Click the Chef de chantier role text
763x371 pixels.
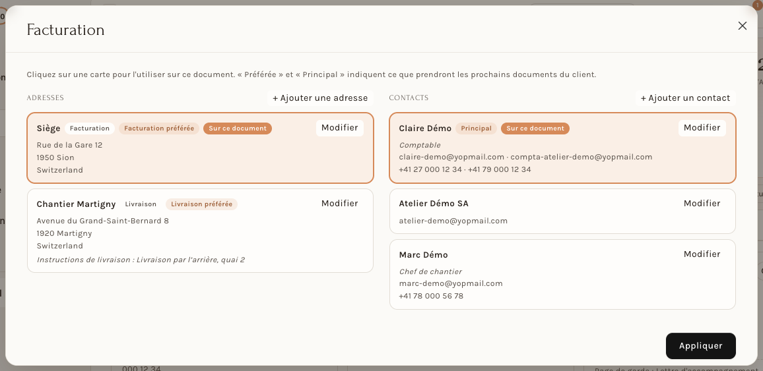coord(430,271)
